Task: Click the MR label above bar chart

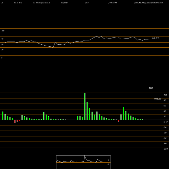Action: tap(151, 88)
